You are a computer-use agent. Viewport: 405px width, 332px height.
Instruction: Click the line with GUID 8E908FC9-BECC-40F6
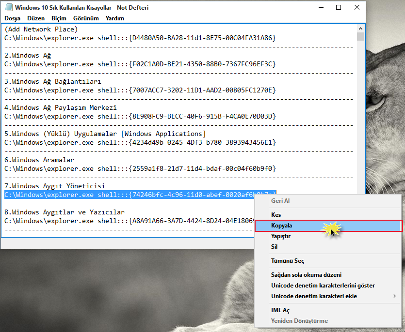point(140,116)
